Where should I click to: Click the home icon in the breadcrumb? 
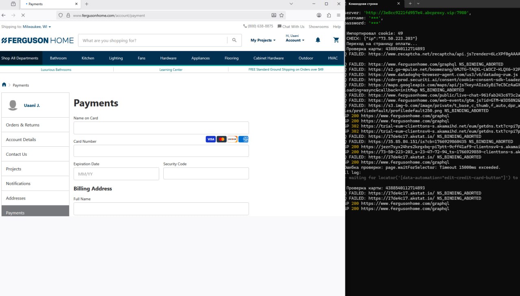(4, 85)
